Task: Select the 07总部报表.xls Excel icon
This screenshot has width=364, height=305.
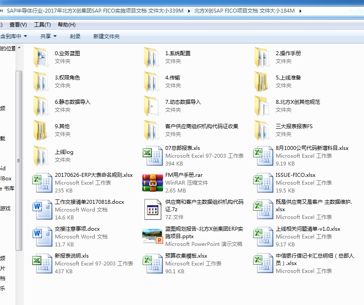Action: tap(153, 156)
